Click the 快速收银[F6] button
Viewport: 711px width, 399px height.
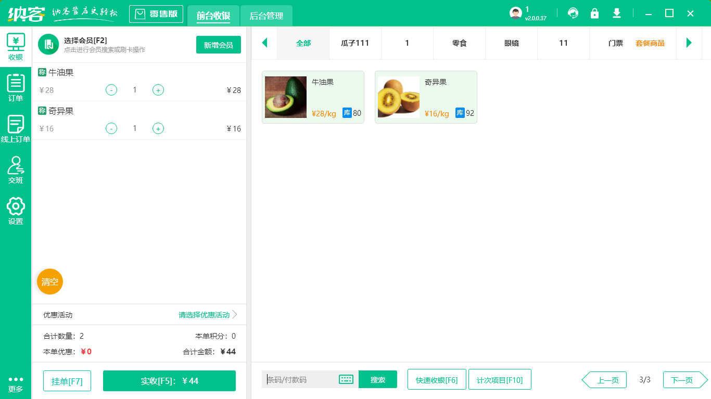point(437,379)
